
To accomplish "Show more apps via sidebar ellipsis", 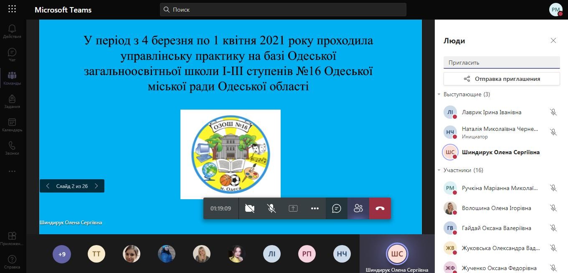I will point(12,171).
